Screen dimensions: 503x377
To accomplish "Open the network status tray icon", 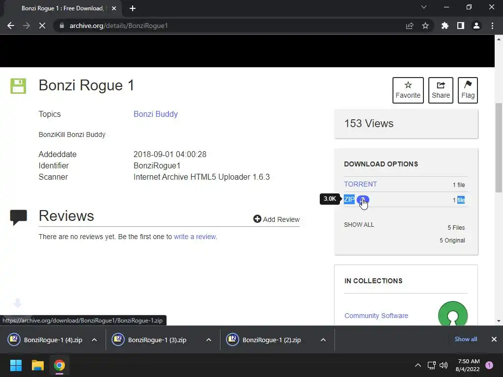I will (431, 365).
